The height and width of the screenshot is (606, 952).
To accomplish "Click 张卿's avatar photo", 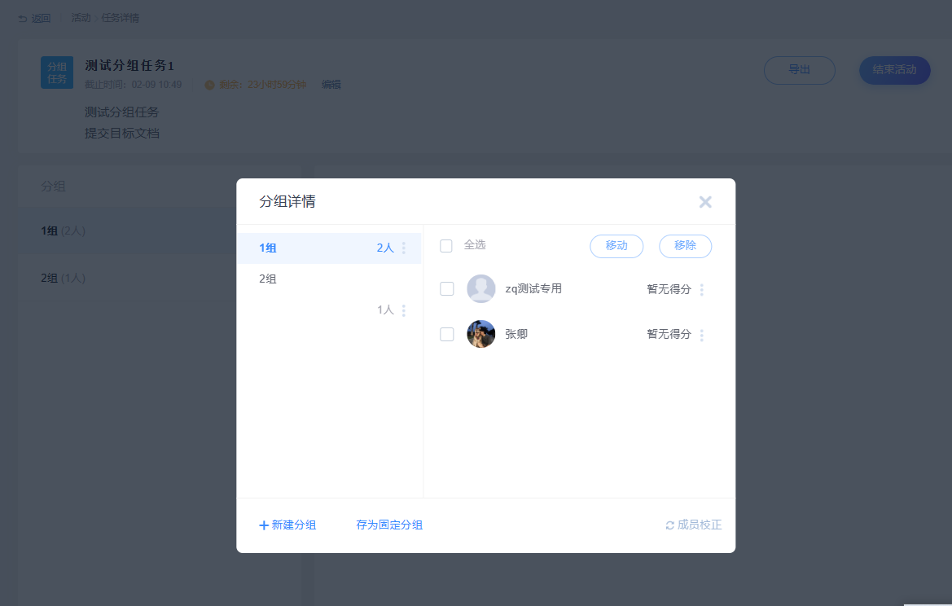I will click(x=480, y=334).
